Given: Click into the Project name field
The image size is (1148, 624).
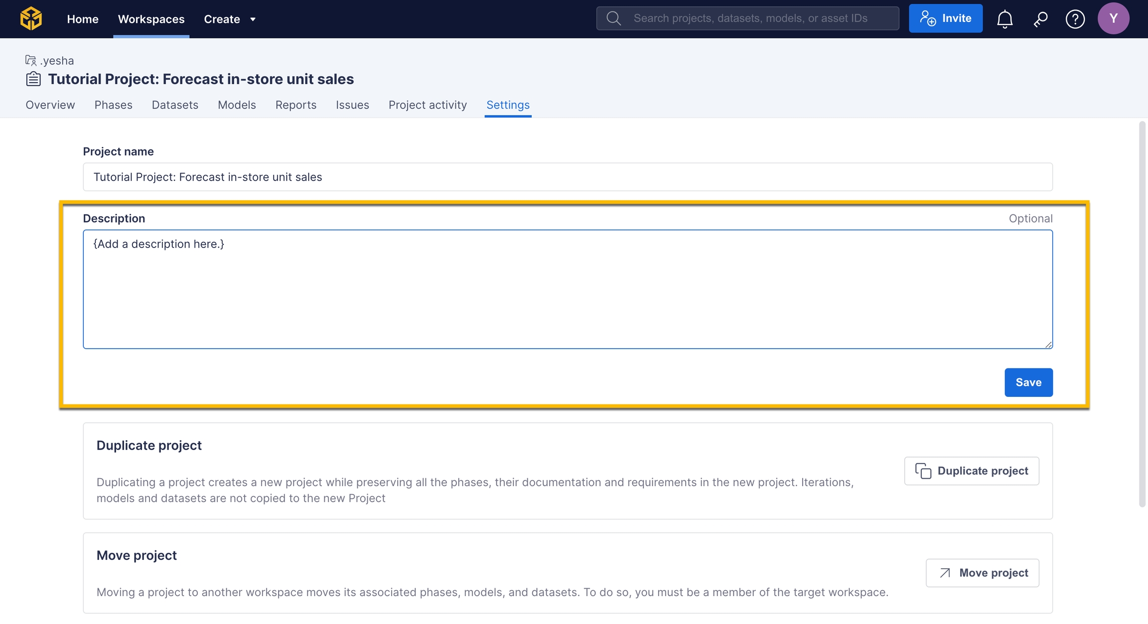Looking at the screenshot, I should pos(568,177).
